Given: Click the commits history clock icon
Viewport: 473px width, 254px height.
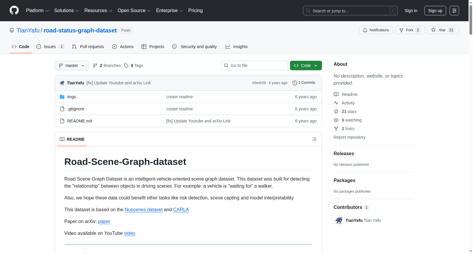Looking at the screenshot, I should pyautogui.click(x=294, y=83).
